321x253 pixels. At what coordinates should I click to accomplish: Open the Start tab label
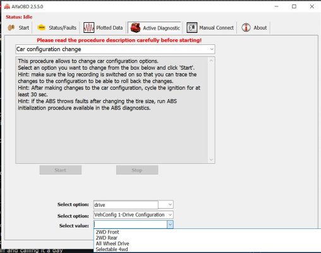24,28
